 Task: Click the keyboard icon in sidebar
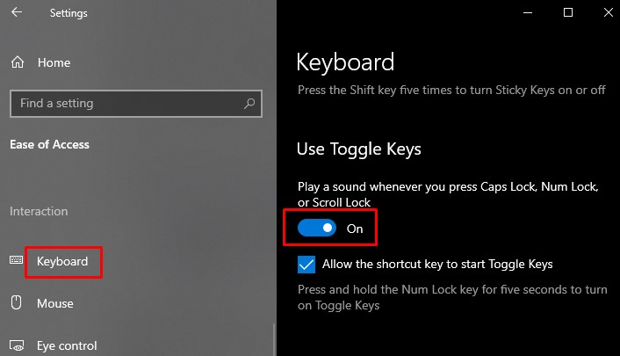16,260
